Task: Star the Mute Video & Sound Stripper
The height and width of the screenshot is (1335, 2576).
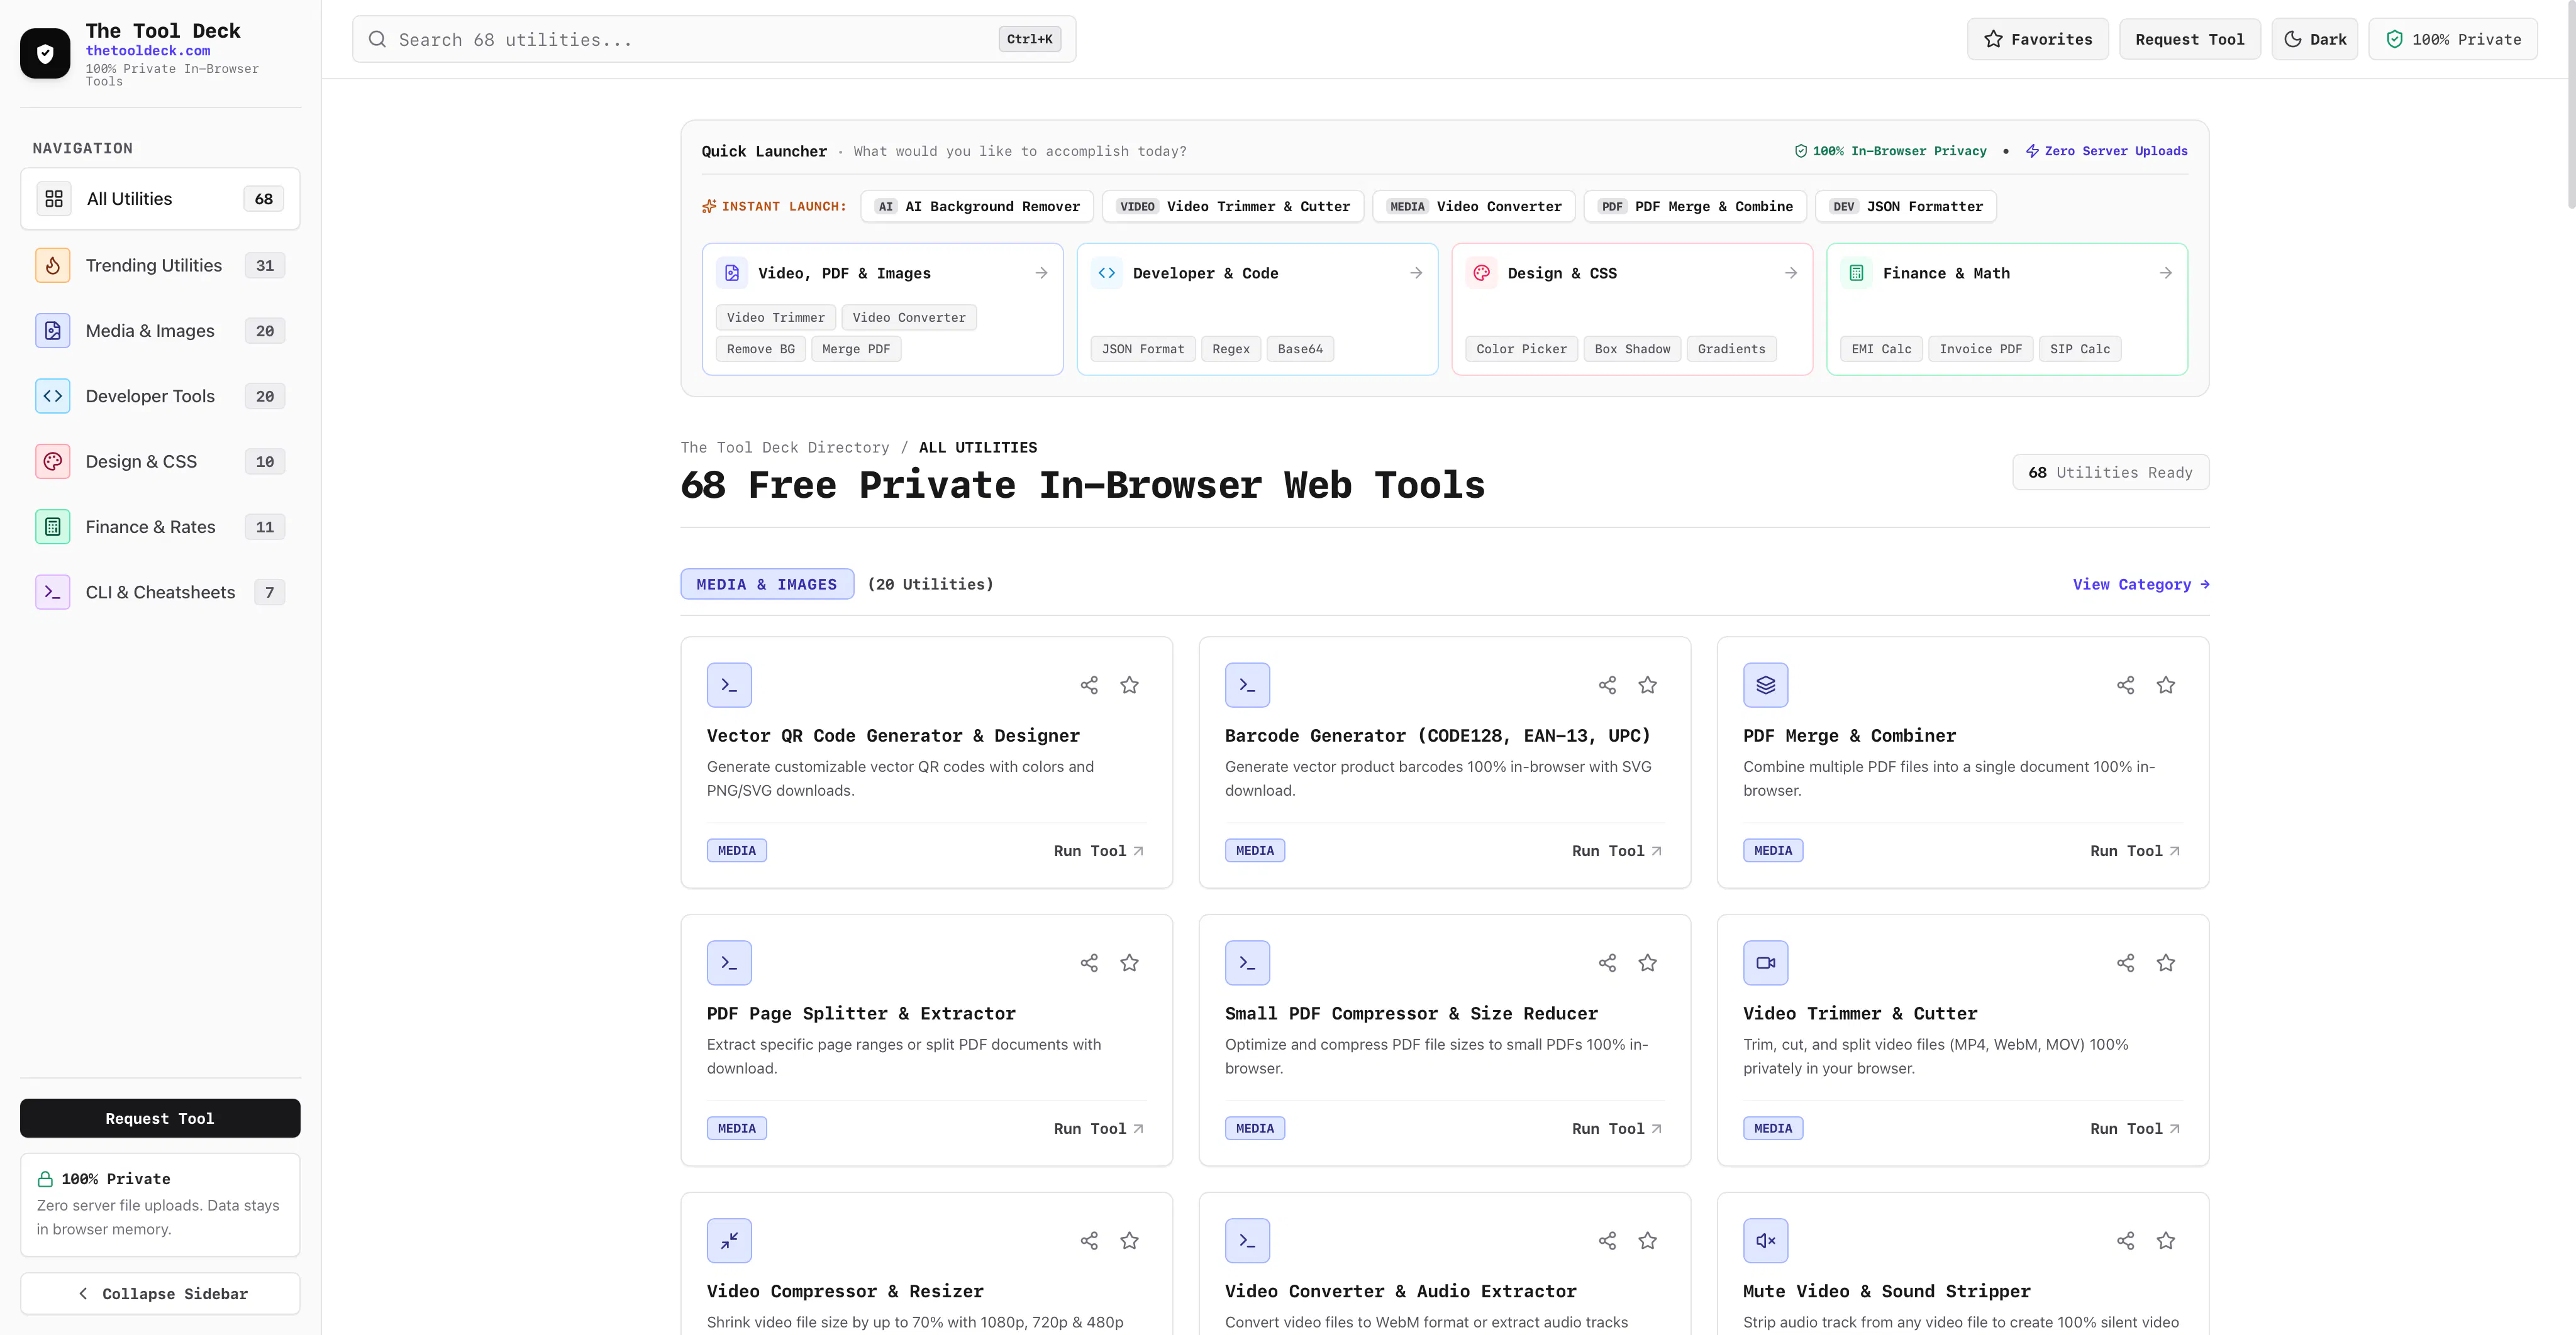Action: 2165,1240
